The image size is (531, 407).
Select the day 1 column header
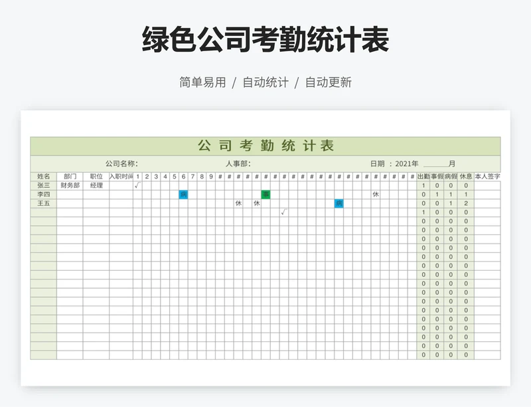coord(137,177)
